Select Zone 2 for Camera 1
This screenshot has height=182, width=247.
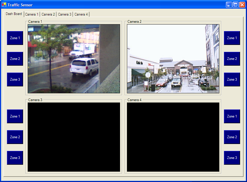[15, 59]
